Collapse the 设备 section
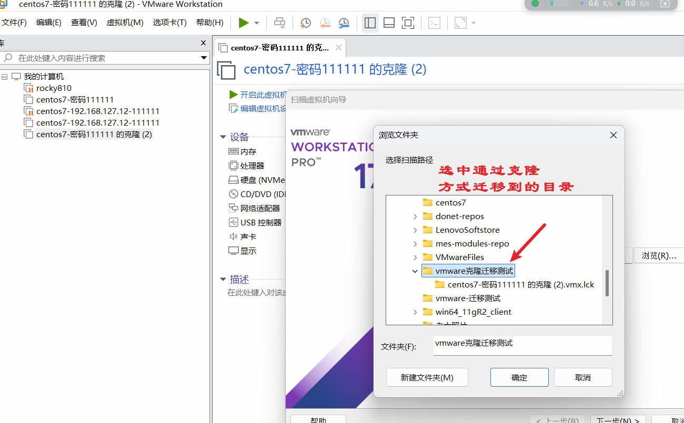Screen dimensions: 684x423 point(223,137)
